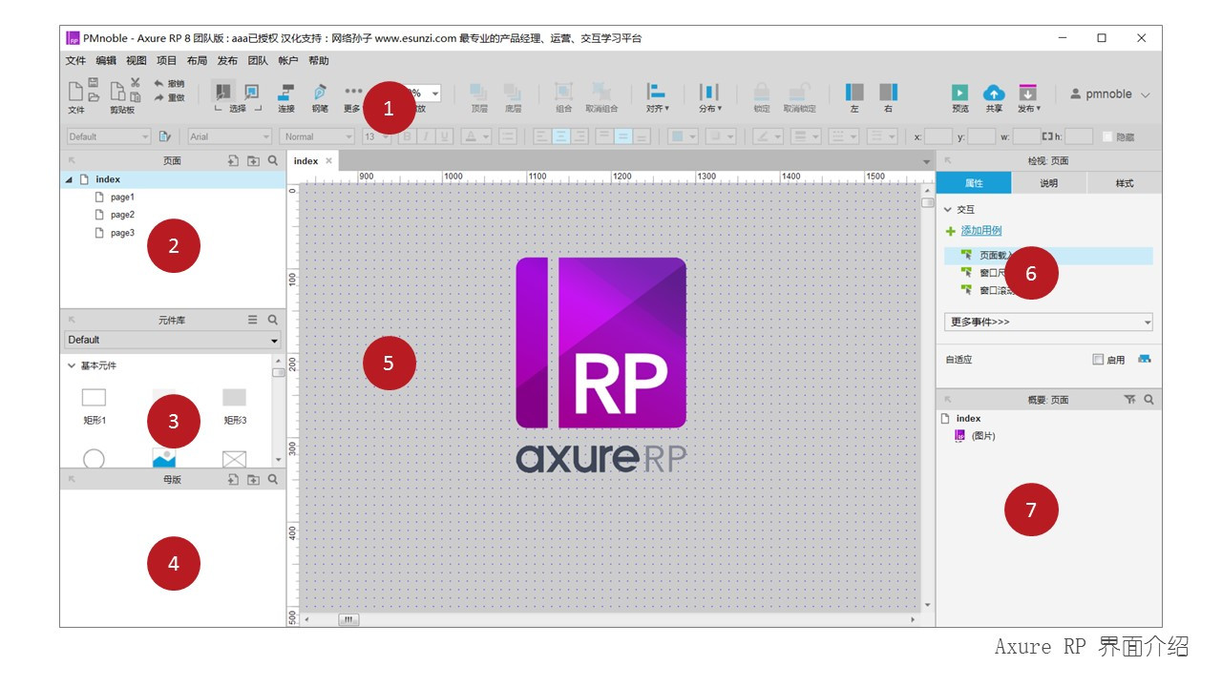1222x687 pixels.
Task: Click the Add Case (添加用例) link
Action: [980, 231]
